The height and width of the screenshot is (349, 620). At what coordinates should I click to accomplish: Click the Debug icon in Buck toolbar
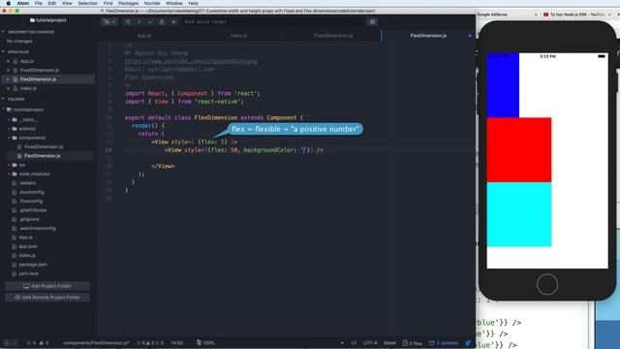click(162, 21)
